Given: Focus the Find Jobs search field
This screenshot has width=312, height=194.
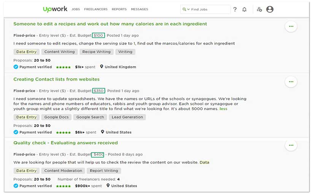Looking at the screenshot, I should coord(205,10).
